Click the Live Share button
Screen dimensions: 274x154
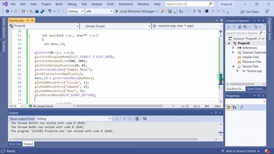[250, 12]
